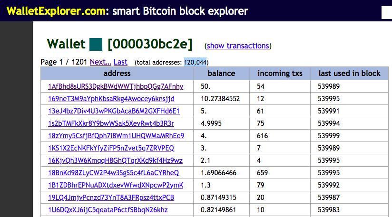Open address 18zYmy5CsfjBfQph7i8Wm1UHQWMaMRhEe9
The image size is (392, 217).
[116, 136]
